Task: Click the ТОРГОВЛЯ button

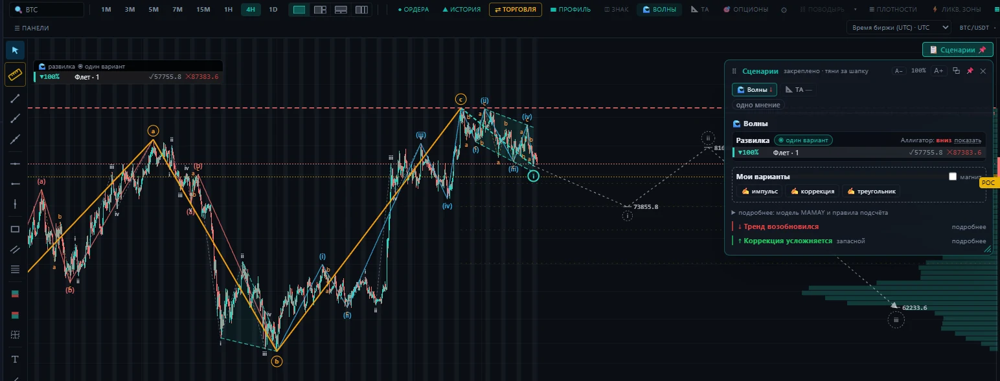Action: (x=516, y=10)
